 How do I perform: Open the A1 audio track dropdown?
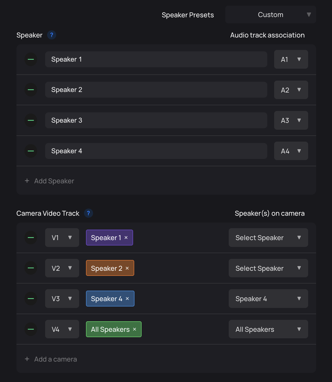tap(291, 59)
